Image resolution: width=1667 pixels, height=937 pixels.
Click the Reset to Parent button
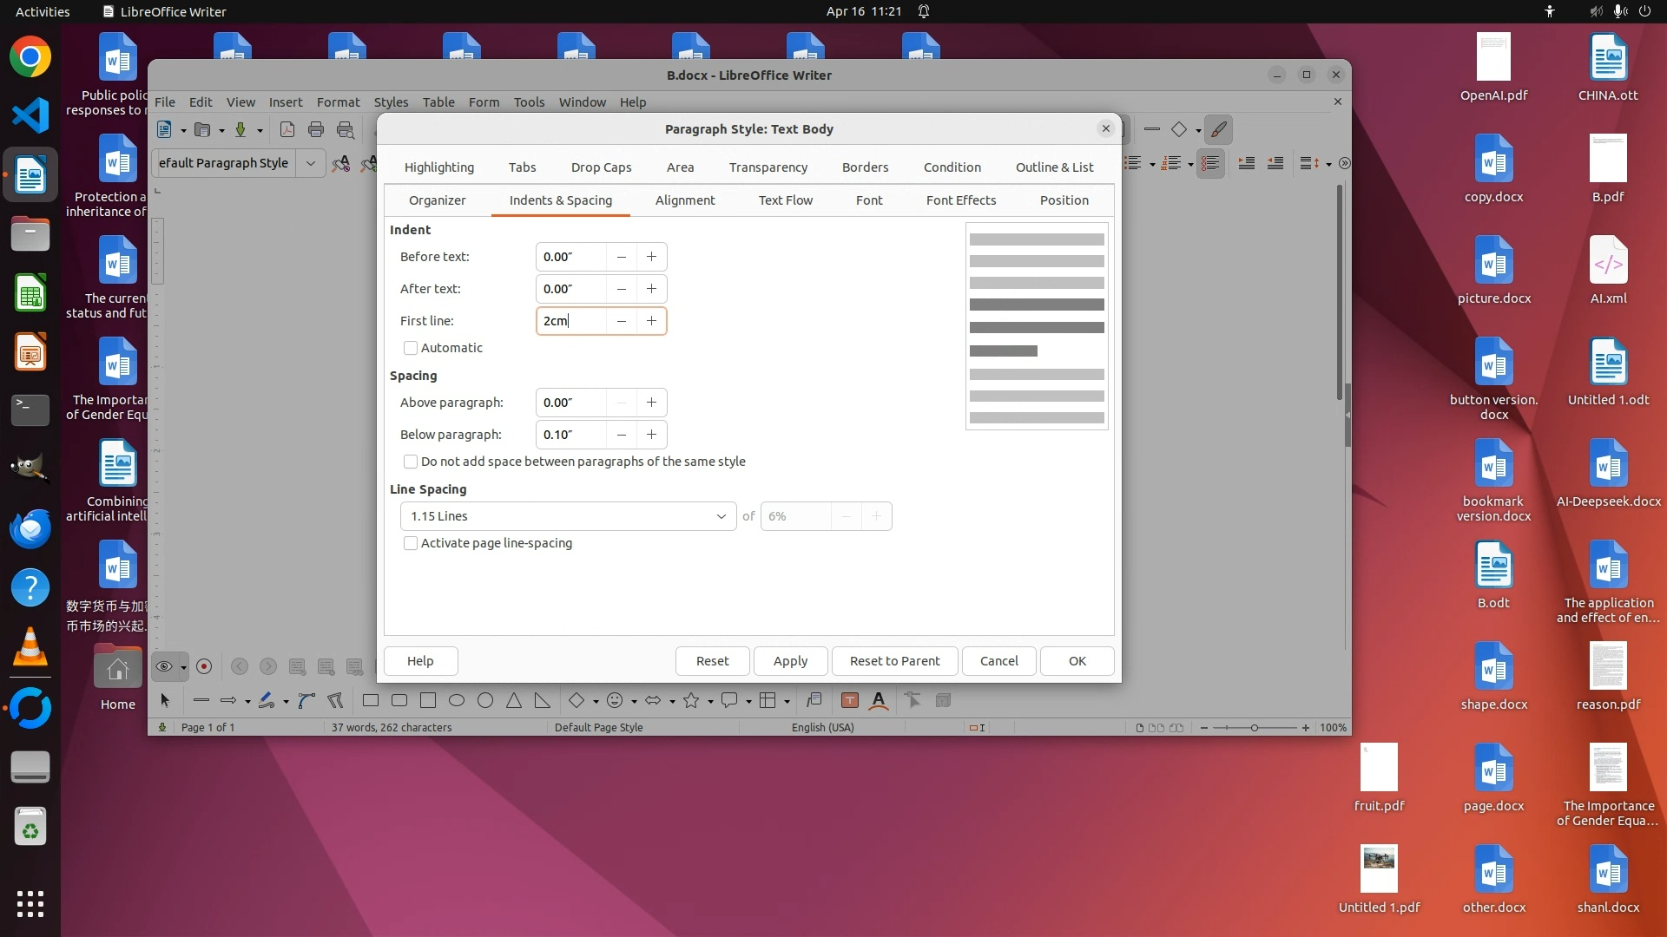tap(894, 661)
